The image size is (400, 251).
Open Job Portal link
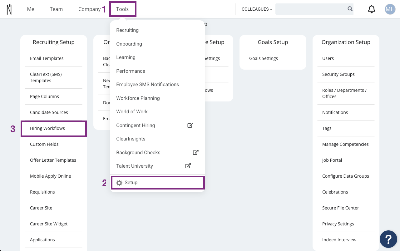(332, 160)
